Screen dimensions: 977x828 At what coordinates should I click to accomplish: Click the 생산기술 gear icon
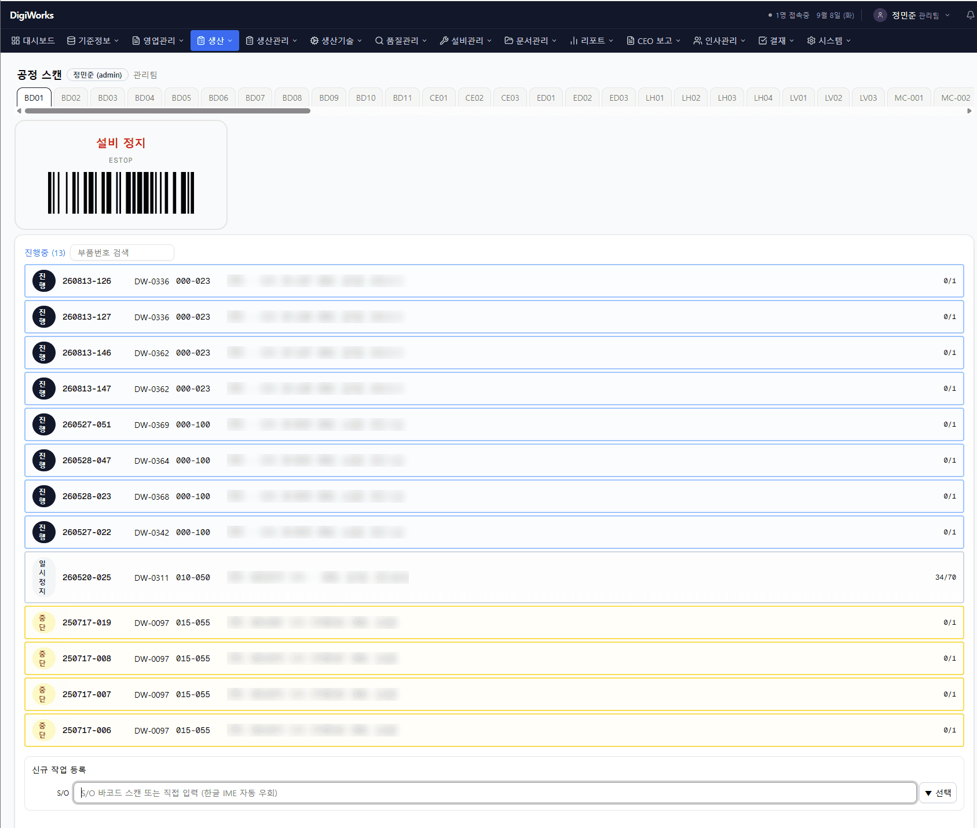(314, 41)
